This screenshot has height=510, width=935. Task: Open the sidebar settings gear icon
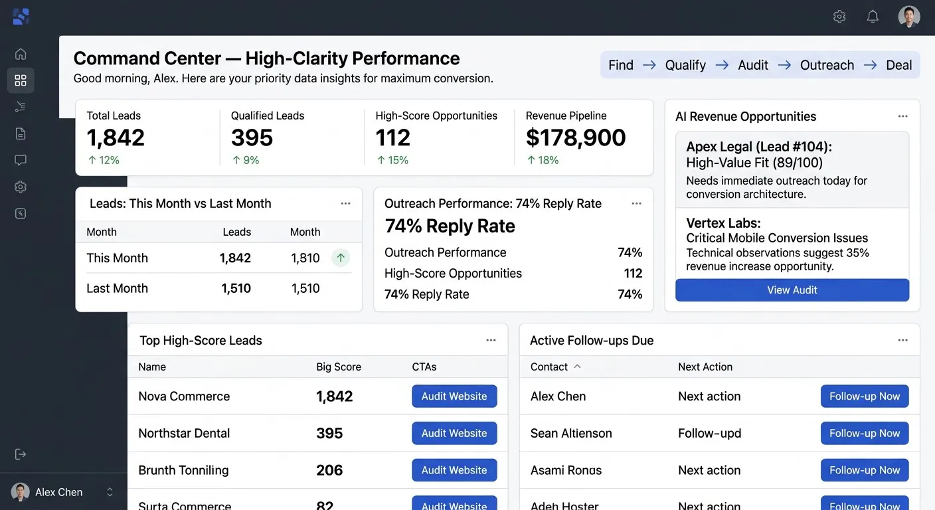21,187
